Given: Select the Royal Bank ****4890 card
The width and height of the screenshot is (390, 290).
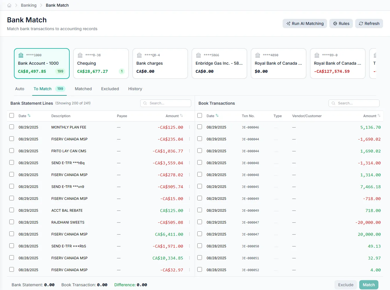Looking at the screenshot, I should pos(279,64).
